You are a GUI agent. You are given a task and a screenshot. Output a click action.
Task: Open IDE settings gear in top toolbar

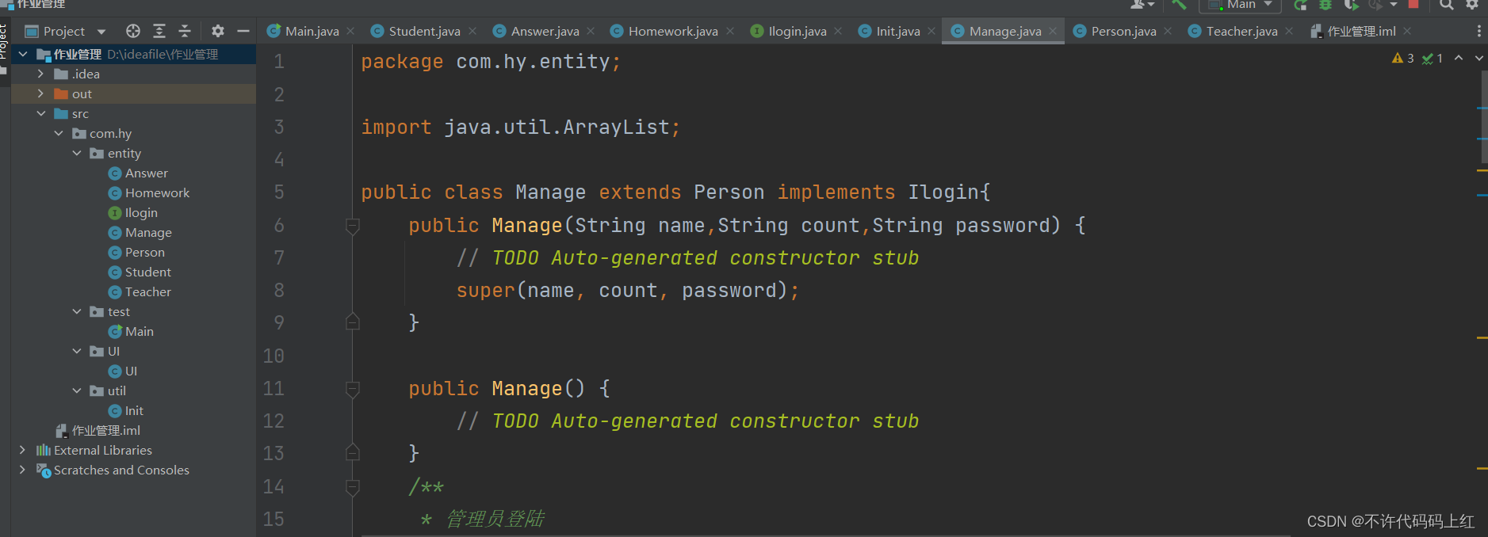(1472, 4)
